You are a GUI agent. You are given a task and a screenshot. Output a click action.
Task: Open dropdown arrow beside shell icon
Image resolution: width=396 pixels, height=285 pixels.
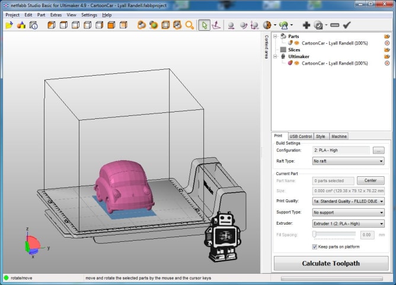[x=326, y=25]
